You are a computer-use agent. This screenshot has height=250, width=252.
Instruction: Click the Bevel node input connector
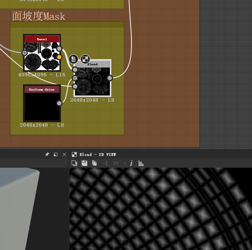tap(25, 53)
